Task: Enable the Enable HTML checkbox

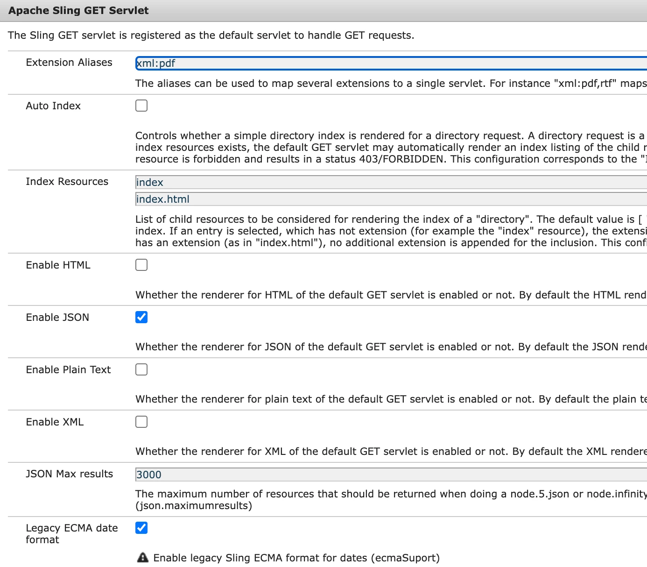Action: coord(141,265)
